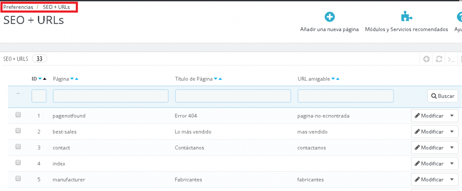Check the manufacturer row checkbox
Screen dimensions: 462x191
[x=18, y=178]
